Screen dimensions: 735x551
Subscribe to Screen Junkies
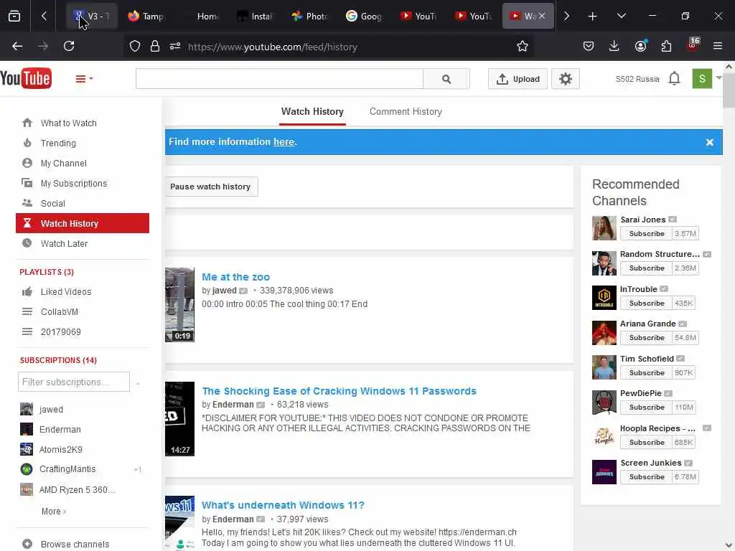(x=647, y=477)
